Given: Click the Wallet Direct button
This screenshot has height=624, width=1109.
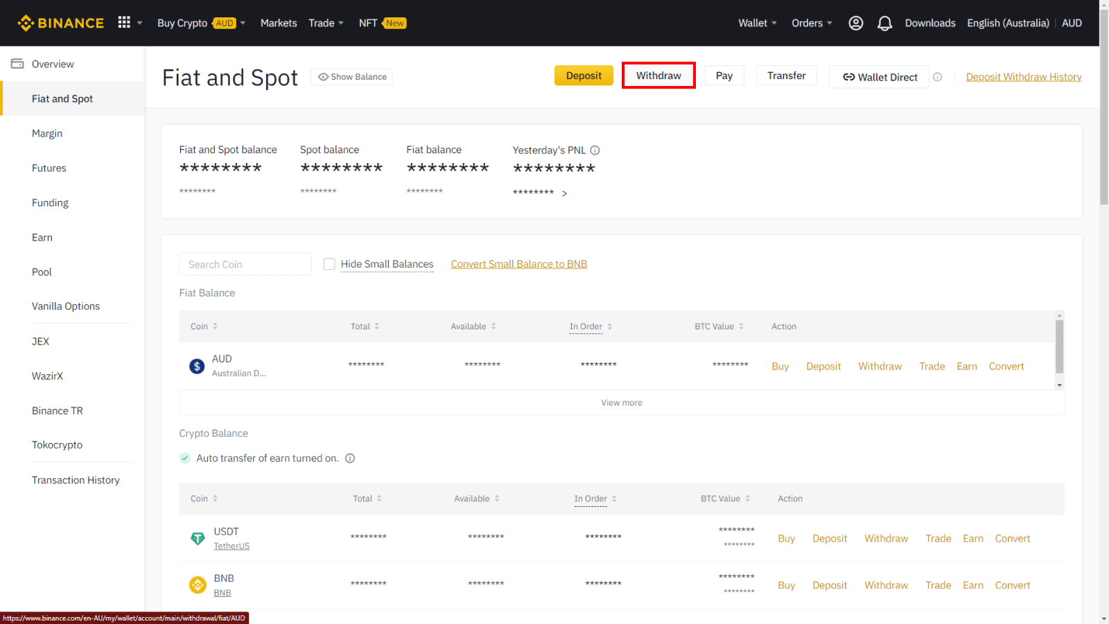Looking at the screenshot, I should 880,77.
